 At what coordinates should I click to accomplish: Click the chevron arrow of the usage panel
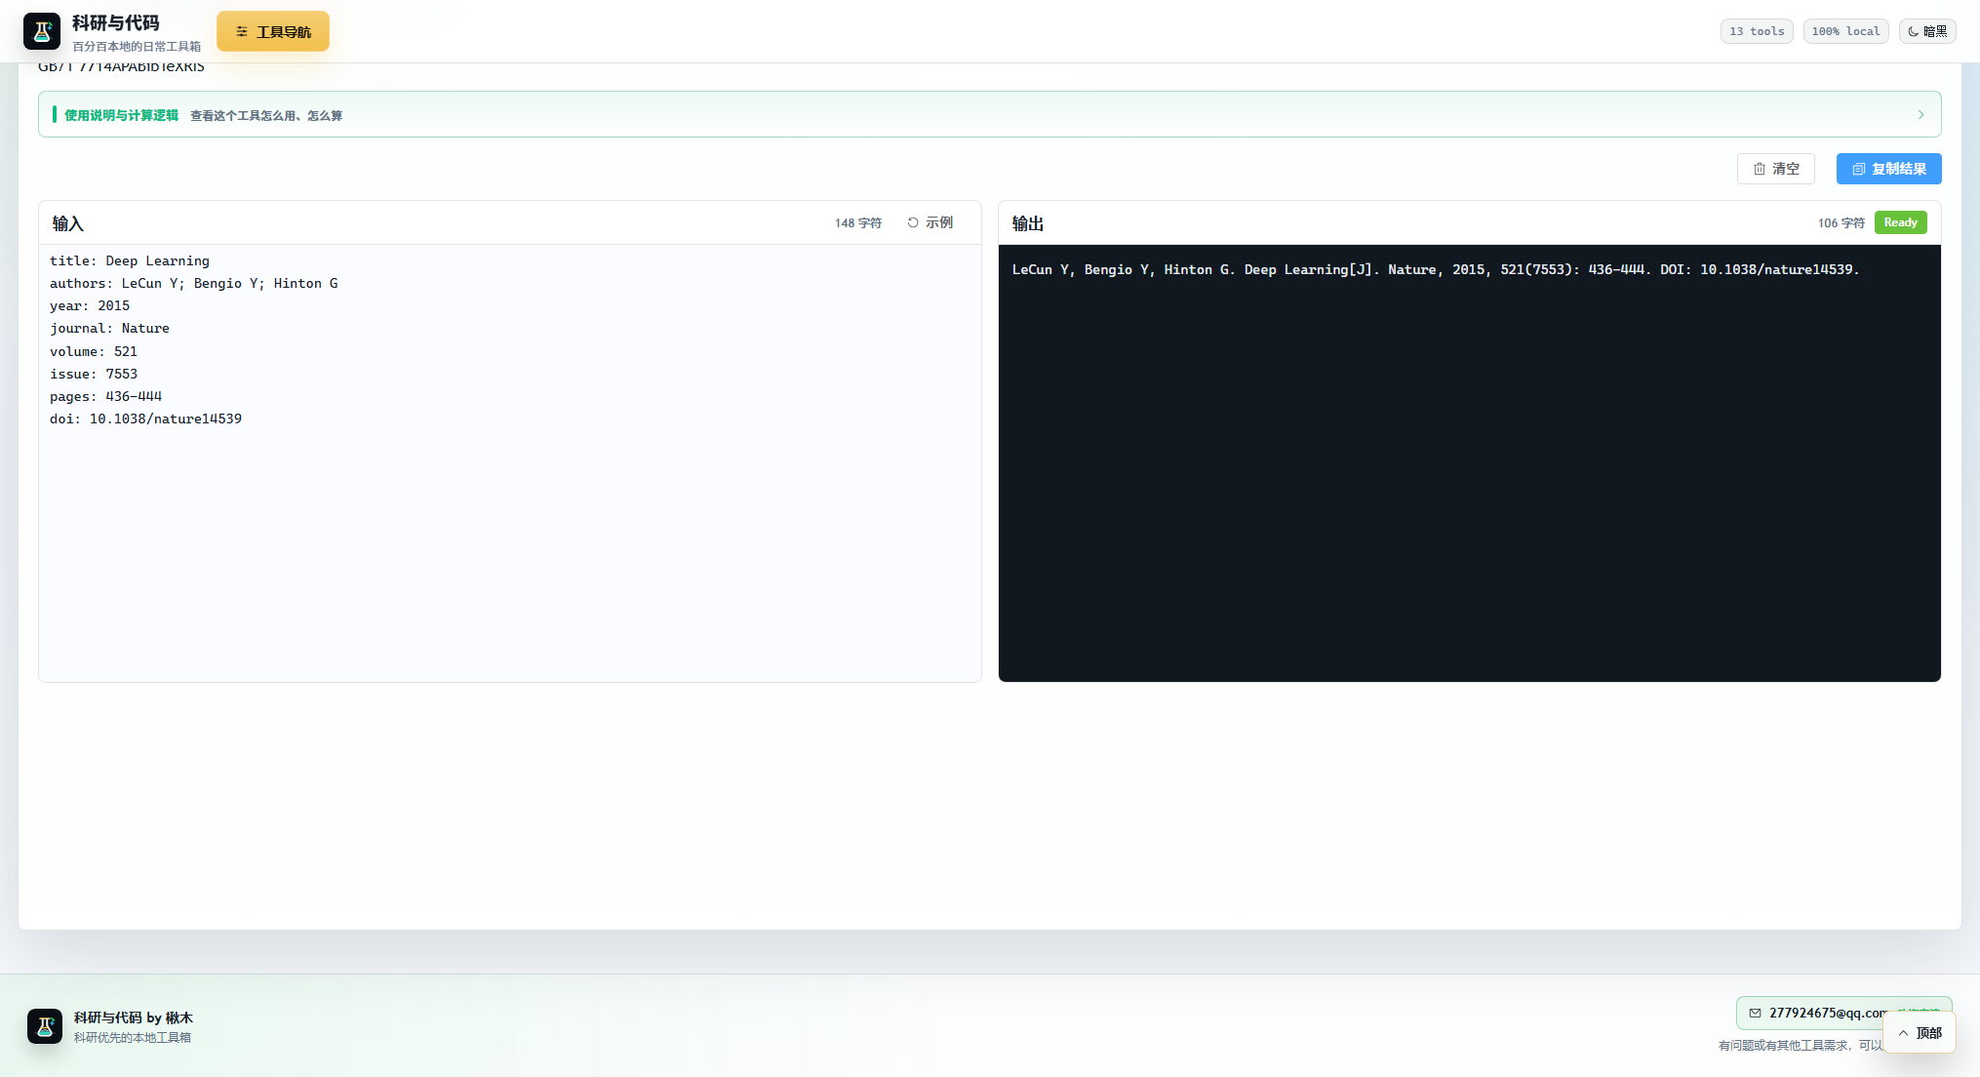(x=1921, y=114)
